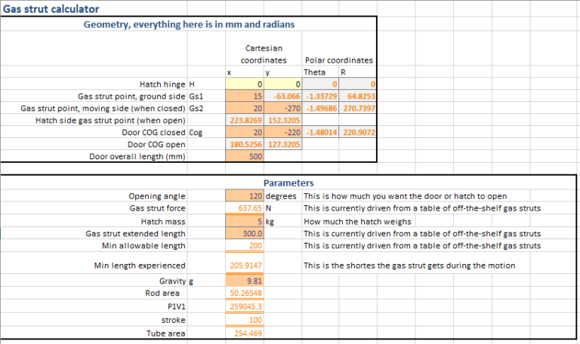Click the Gas strut force value 637.65
The image size is (580, 344).
pos(245,209)
